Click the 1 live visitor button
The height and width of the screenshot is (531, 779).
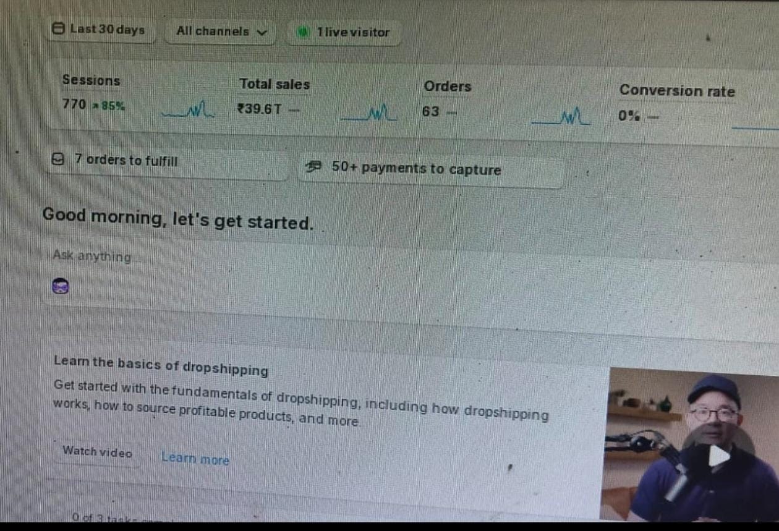coord(344,32)
